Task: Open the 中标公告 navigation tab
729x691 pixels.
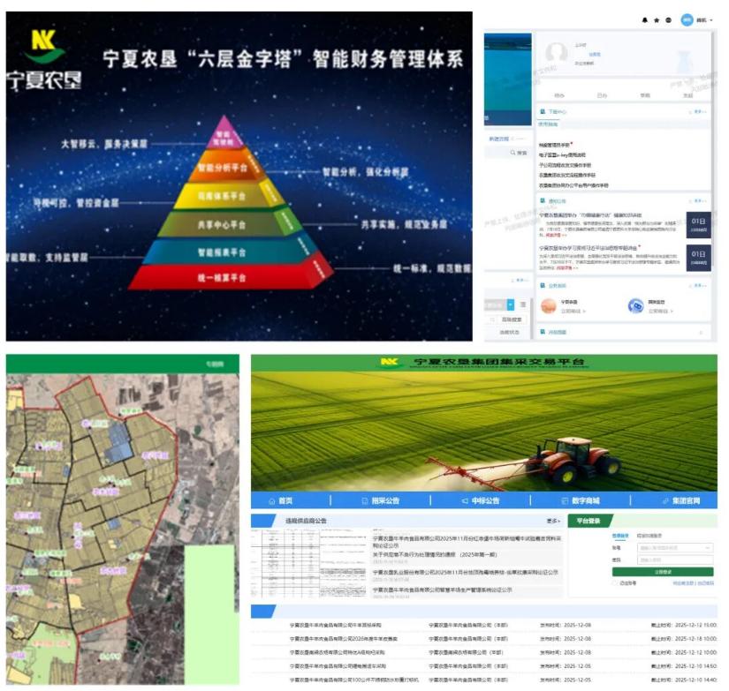Action: 480,500
